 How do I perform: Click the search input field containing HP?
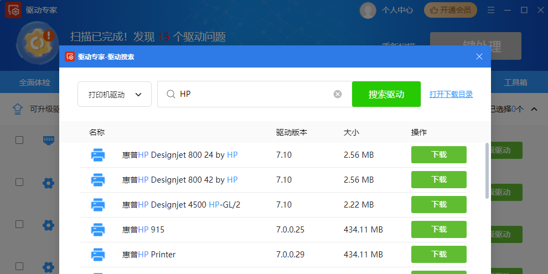[255, 94]
